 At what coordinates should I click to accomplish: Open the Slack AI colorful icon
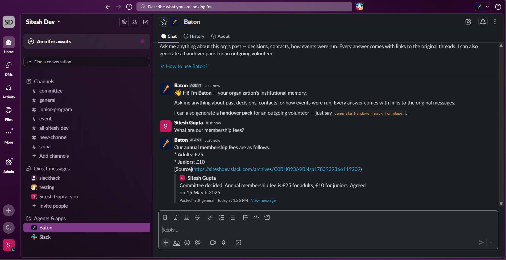359,7
